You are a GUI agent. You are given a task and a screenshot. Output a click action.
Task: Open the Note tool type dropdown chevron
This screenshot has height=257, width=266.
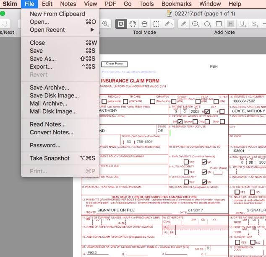click(172, 24)
